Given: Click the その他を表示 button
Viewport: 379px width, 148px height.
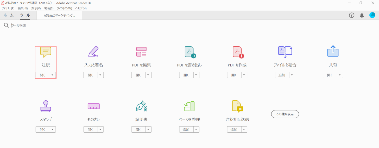Looking at the screenshot, I should pos(285,114).
